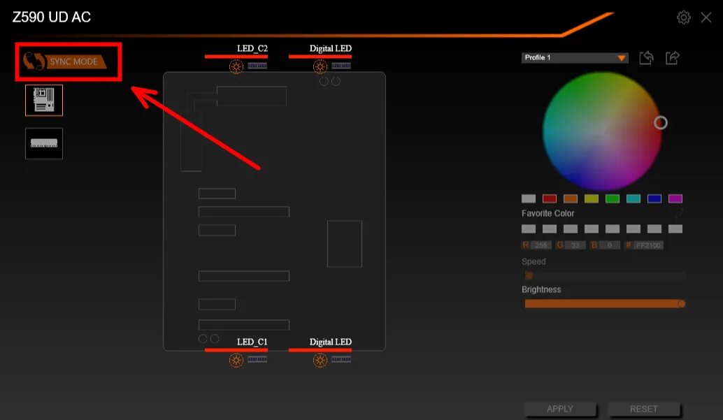Click the LED_C2 strip icon
This screenshot has width=723, height=420.
tap(257, 66)
